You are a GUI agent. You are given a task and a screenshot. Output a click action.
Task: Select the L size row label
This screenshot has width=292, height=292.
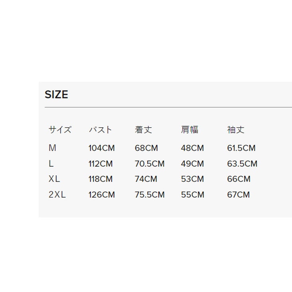51,164
